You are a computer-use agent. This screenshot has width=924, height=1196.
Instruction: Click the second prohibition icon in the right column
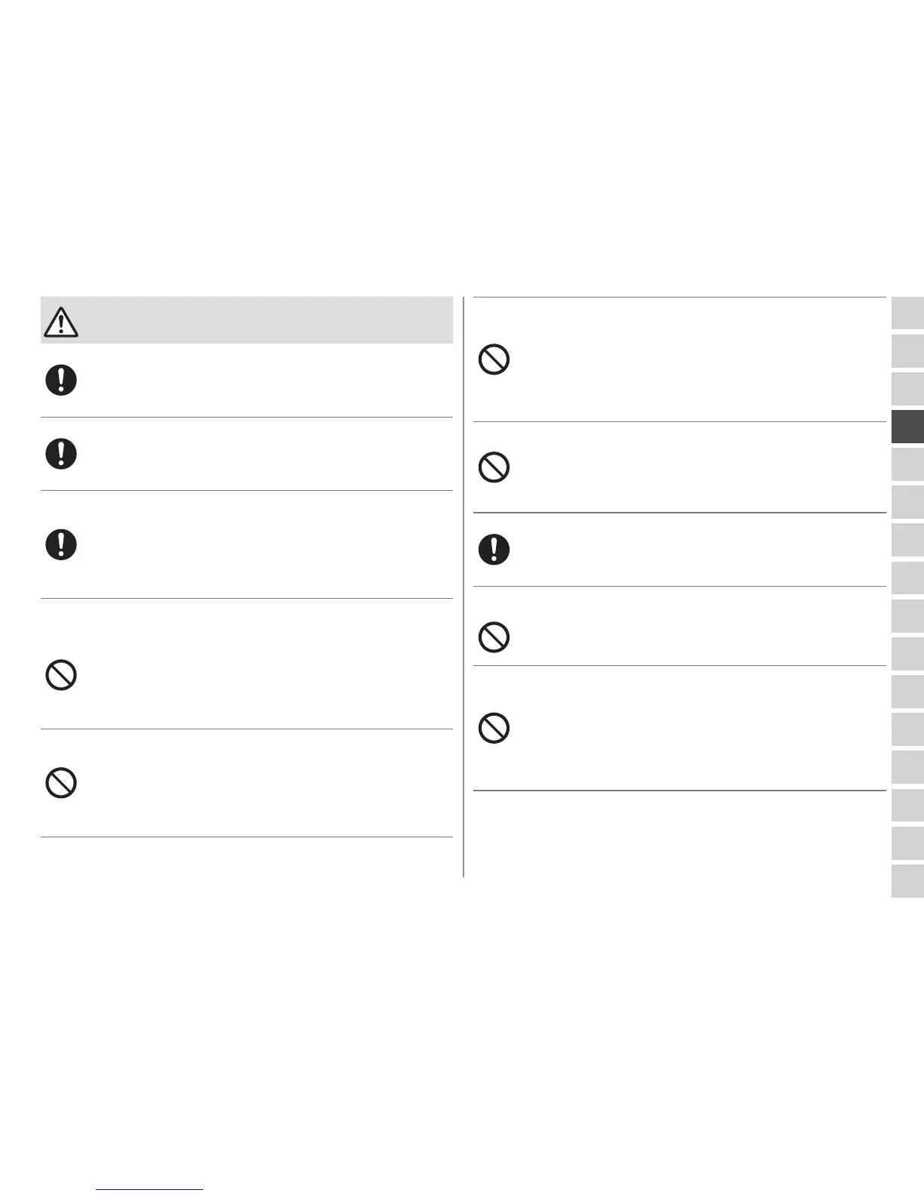[x=494, y=467]
